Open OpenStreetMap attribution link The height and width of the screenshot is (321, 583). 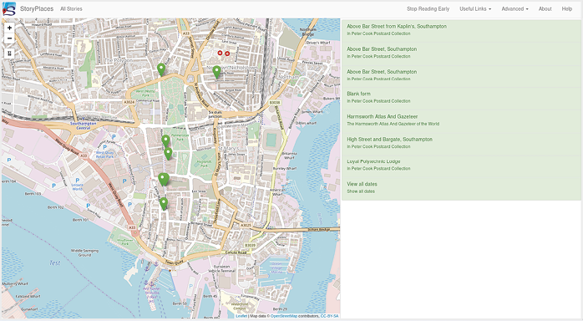(x=284, y=316)
